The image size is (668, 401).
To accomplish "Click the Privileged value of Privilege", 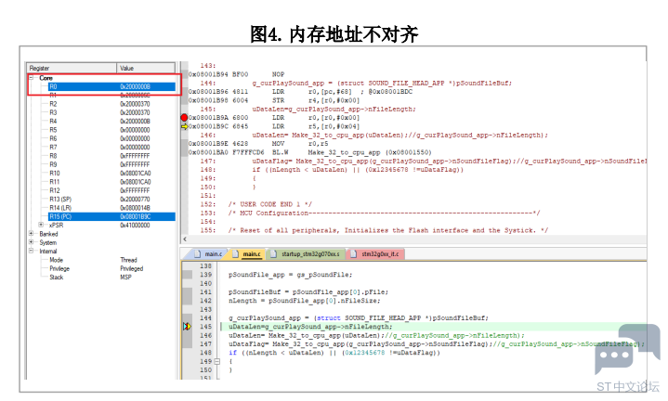I will [132, 268].
